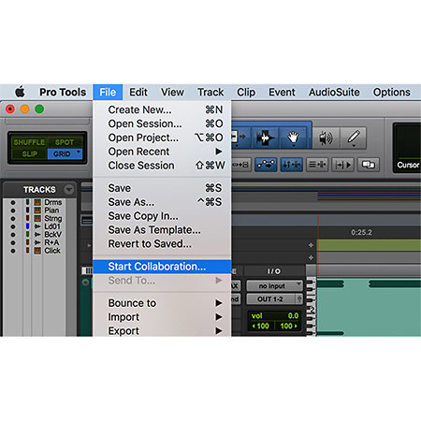Viewport: 421px width, 421px height.
Task: Enable Spot edit mode
Action: coord(65,142)
